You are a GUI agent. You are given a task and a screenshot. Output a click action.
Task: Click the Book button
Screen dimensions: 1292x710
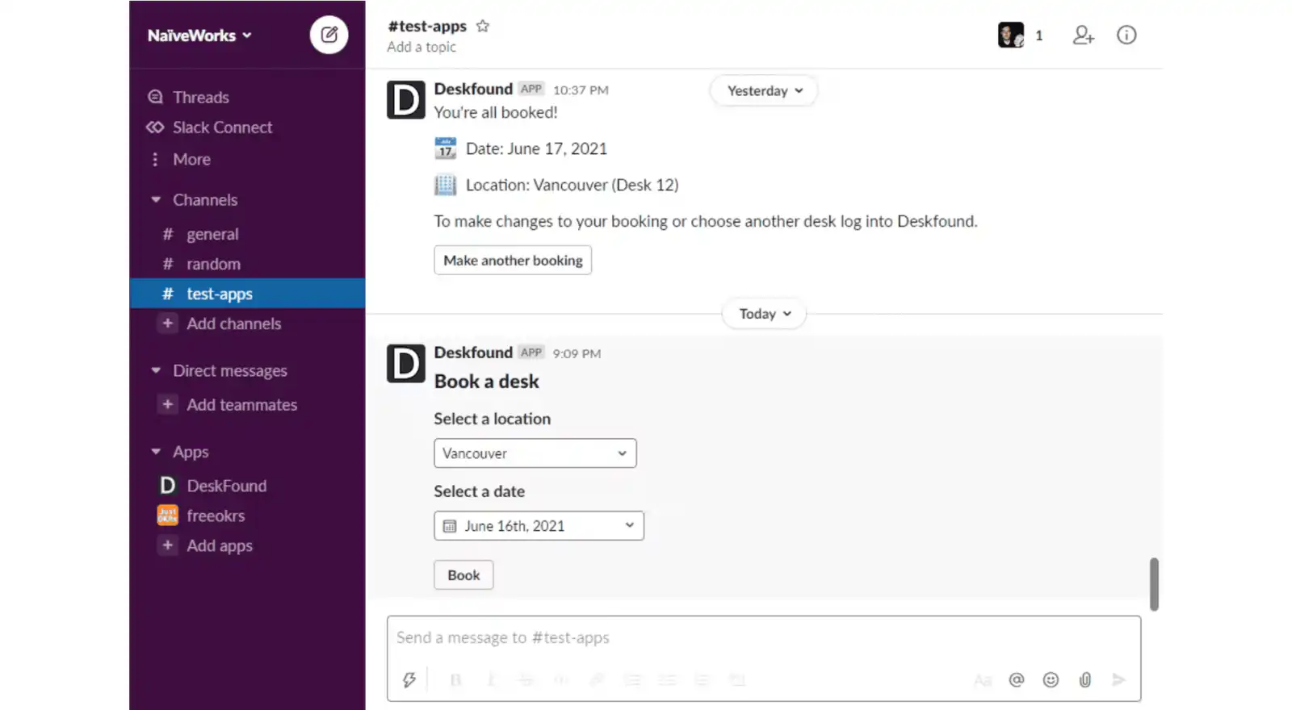(464, 575)
